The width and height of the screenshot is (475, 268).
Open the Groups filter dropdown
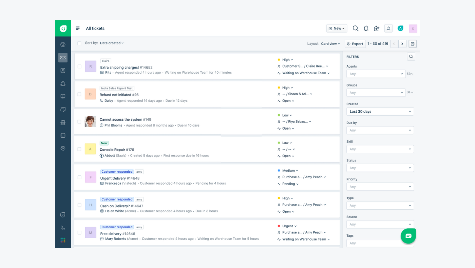376,93
